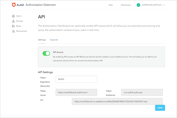The width and height of the screenshot is (177, 118).
Task: Click the Token Audience field
Action: (x=142, y=92)
